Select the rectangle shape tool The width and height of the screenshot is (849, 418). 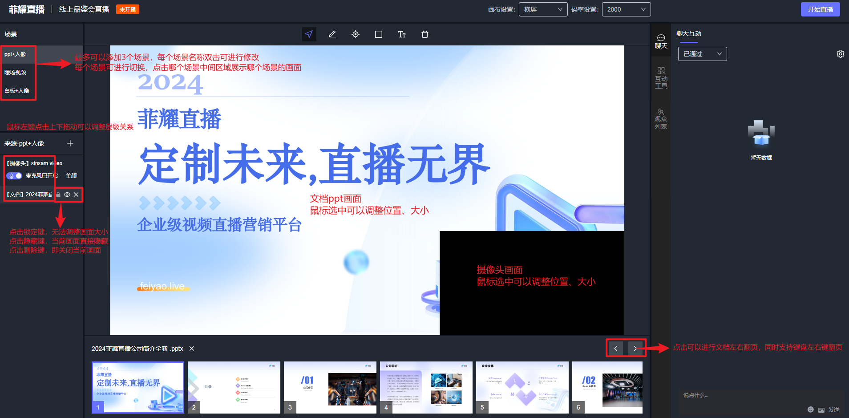pos(379,34)
